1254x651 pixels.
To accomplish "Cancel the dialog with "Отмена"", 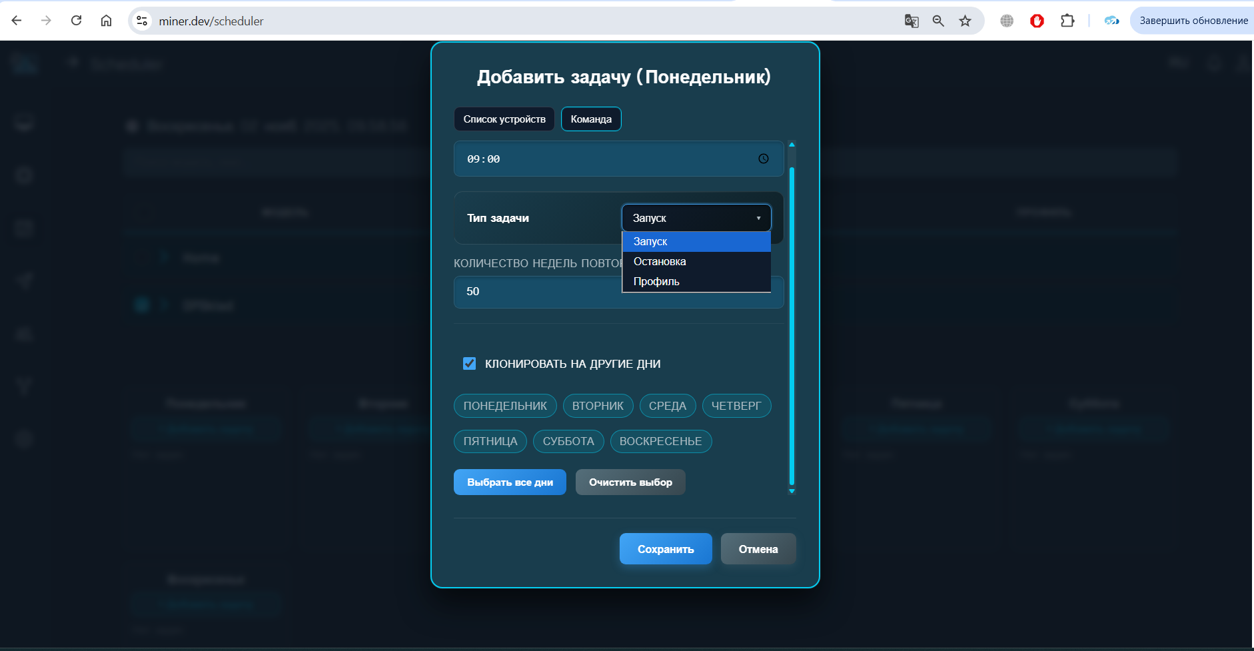I will pos(758,549).
